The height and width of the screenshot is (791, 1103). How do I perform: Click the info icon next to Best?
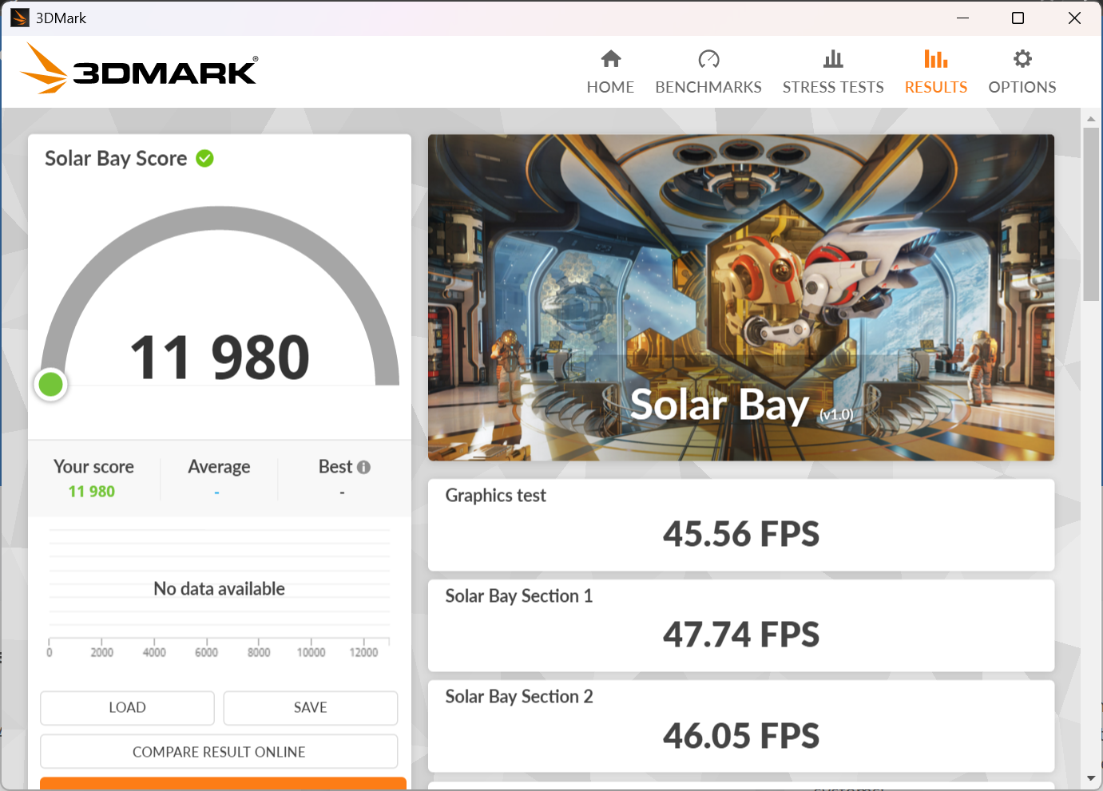point(363,467)
